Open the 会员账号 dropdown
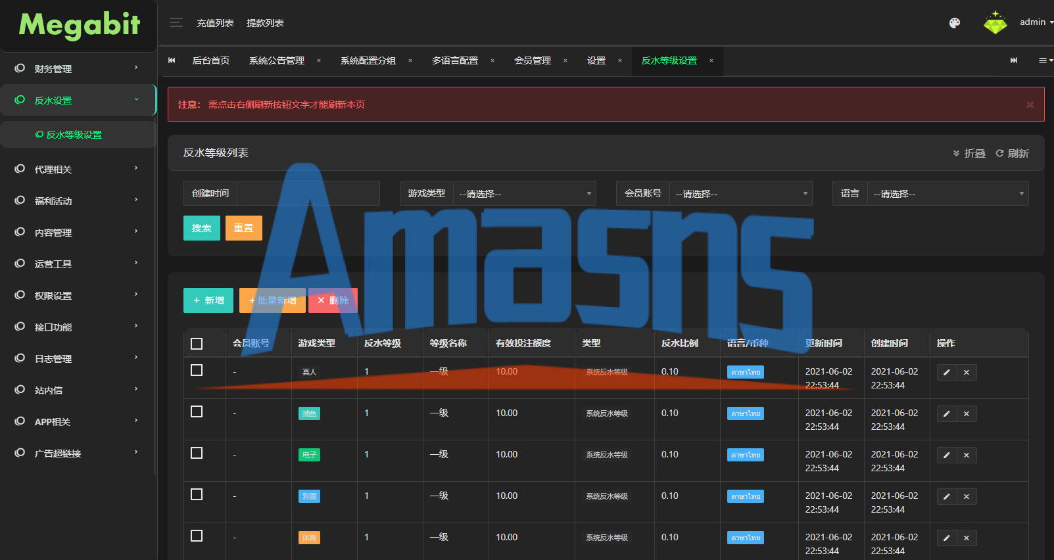1054x560 pixels. pyautogui.click(x=741, y=194)
